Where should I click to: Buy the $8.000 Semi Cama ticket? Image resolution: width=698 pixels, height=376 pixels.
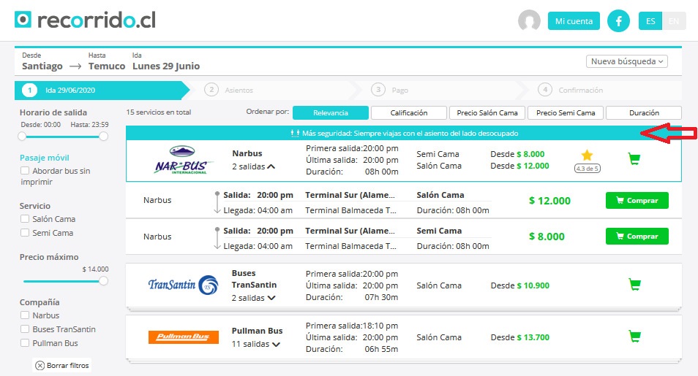(637, 236)
